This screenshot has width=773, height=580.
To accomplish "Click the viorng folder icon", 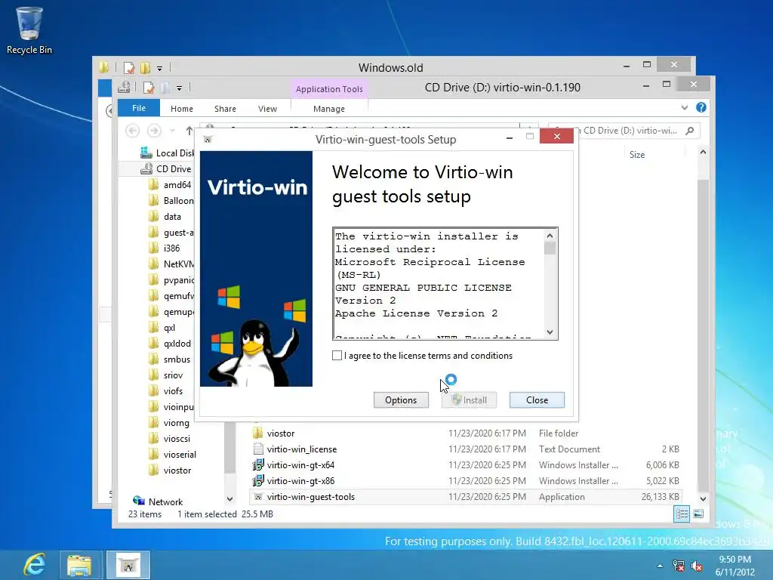I will coord(154,422).
